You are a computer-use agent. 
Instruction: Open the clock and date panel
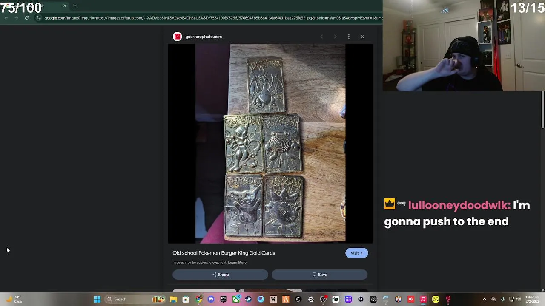tap(532, 299)
